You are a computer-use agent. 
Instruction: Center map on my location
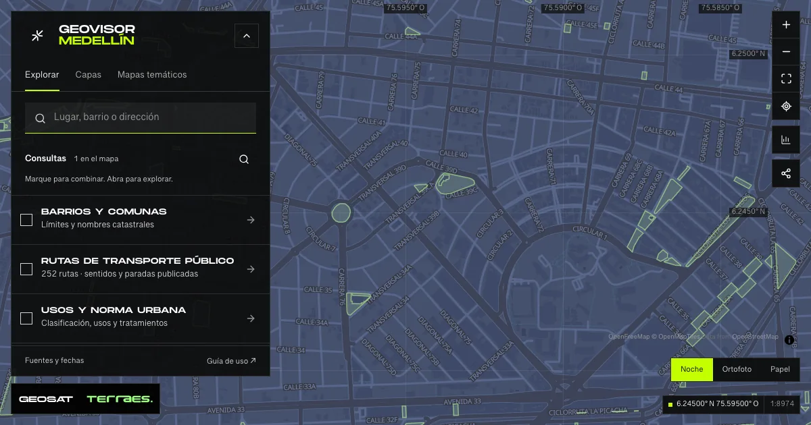(786, 106)
